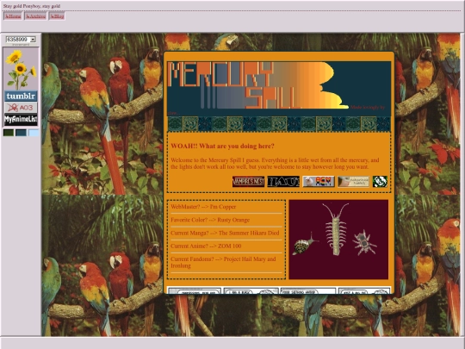Open the MyAnimeList badge link

[21, 119]
